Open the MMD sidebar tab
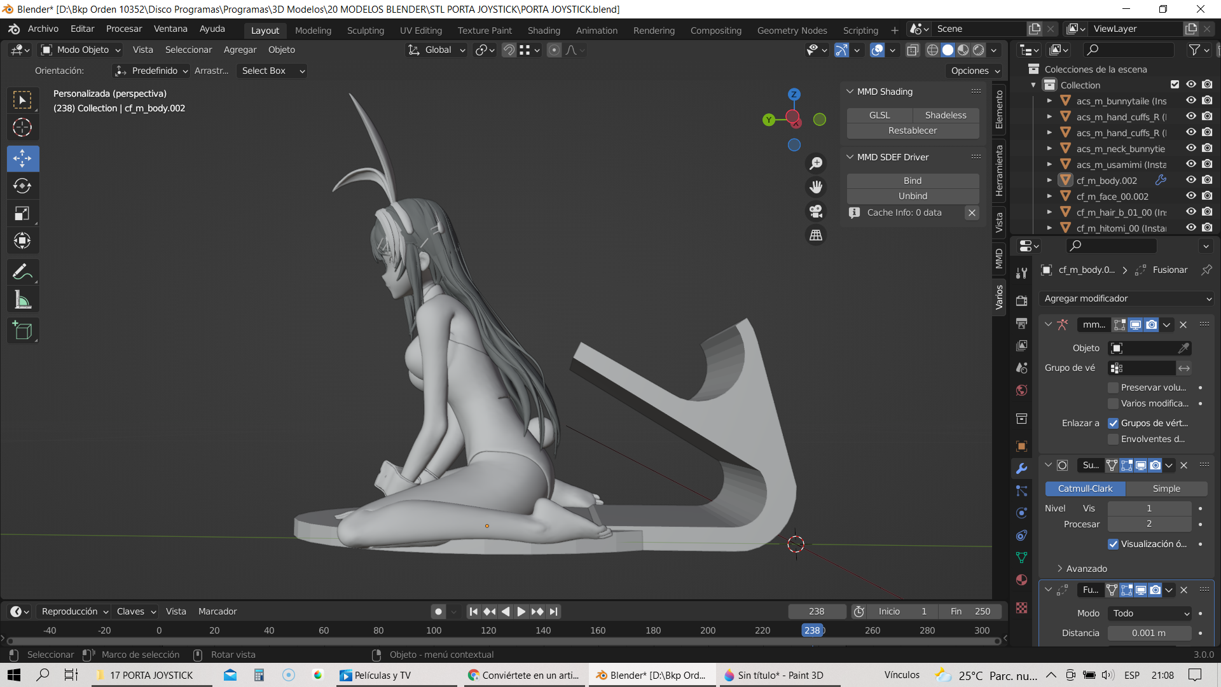This screenshot has width=1221, height=687. click(x=999, y=259)
